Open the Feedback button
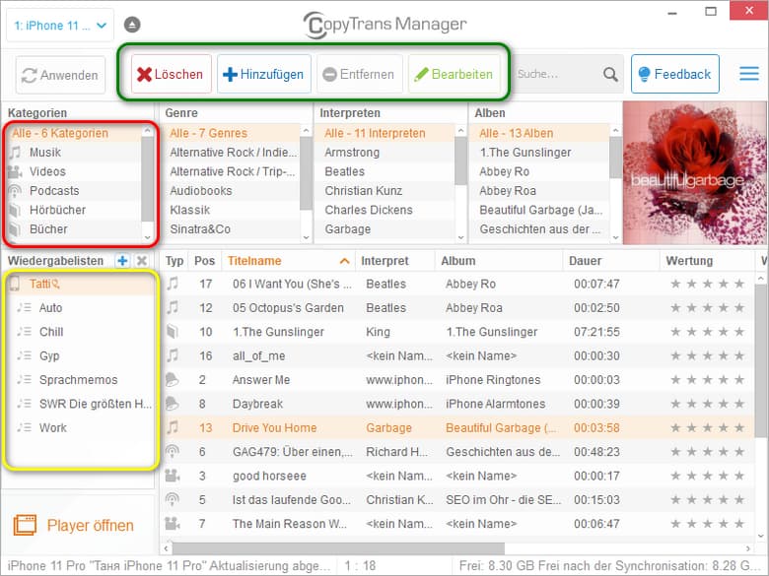 [x=674, y=74]
